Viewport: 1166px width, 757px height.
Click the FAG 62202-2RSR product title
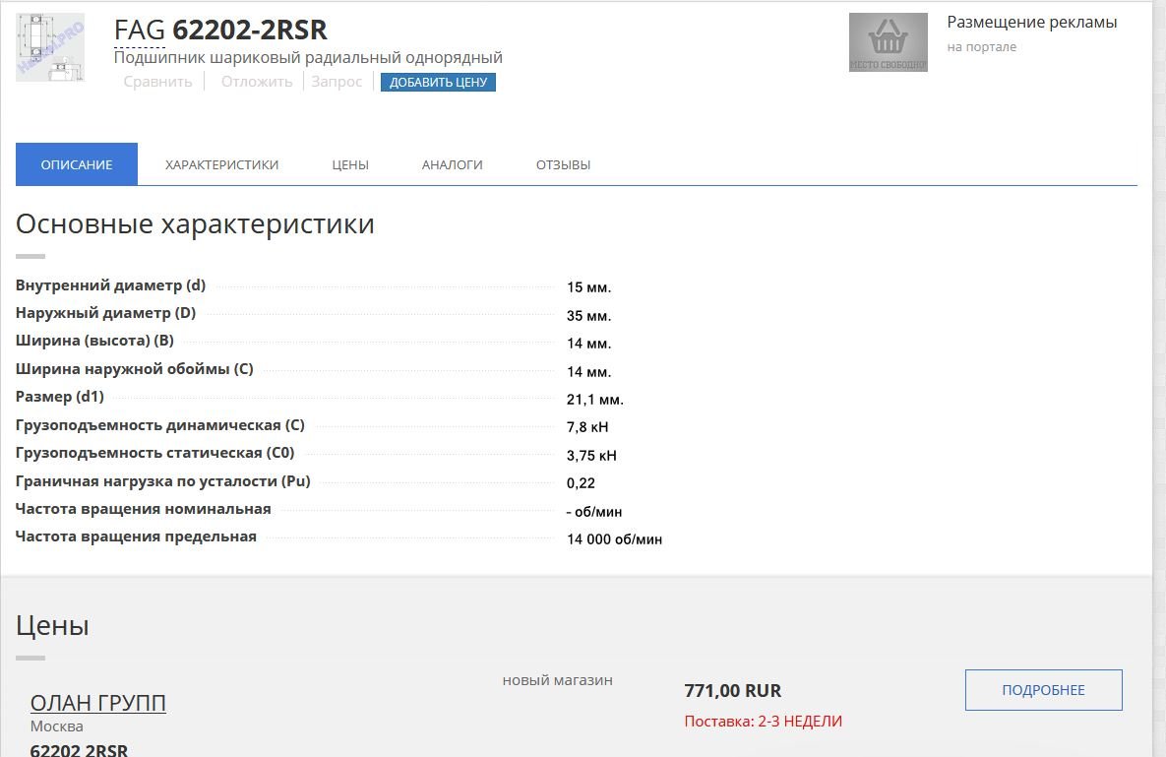(x=220, y=30)
